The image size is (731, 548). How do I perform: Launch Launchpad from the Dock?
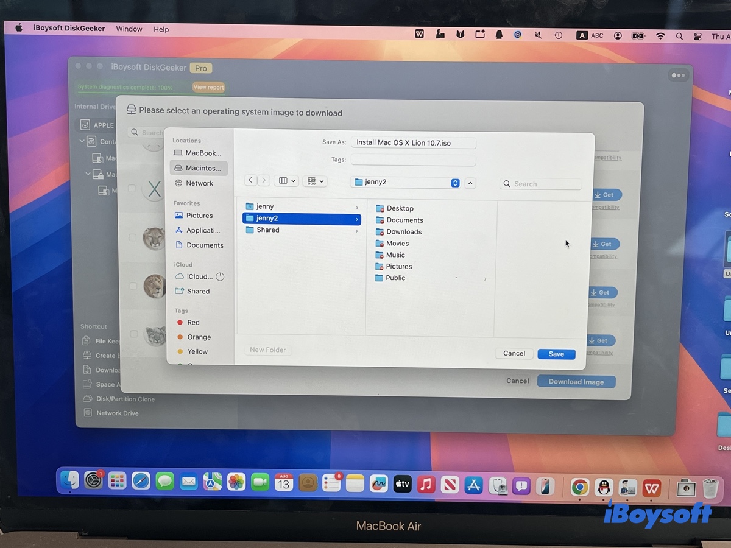(117, 481)
